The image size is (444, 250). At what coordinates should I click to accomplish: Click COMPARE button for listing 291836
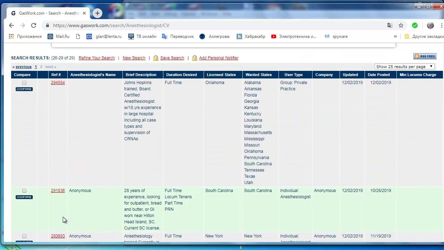[x=24, y=197]
